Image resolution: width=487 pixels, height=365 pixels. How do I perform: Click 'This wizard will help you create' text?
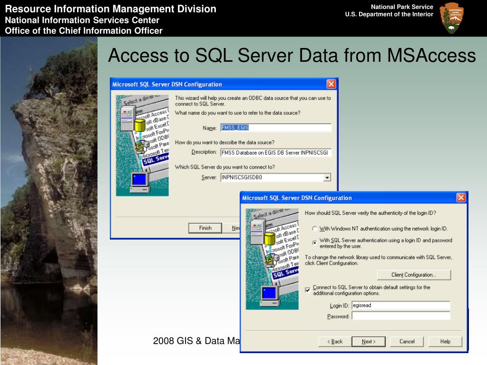pyautogui.click(x=253, y=101)
